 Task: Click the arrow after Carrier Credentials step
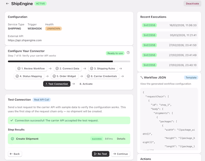[122, 76]
